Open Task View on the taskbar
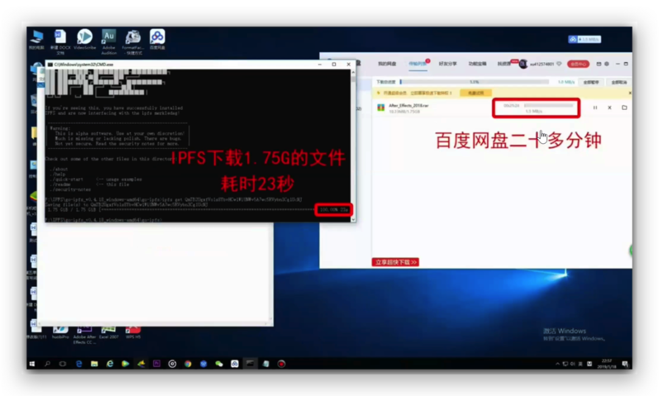The width and height of the screenshot is (659, 396). [x=63, y=364]
